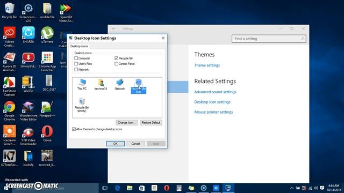
Task: Open the backUp folder
Action: click(28, 158)
